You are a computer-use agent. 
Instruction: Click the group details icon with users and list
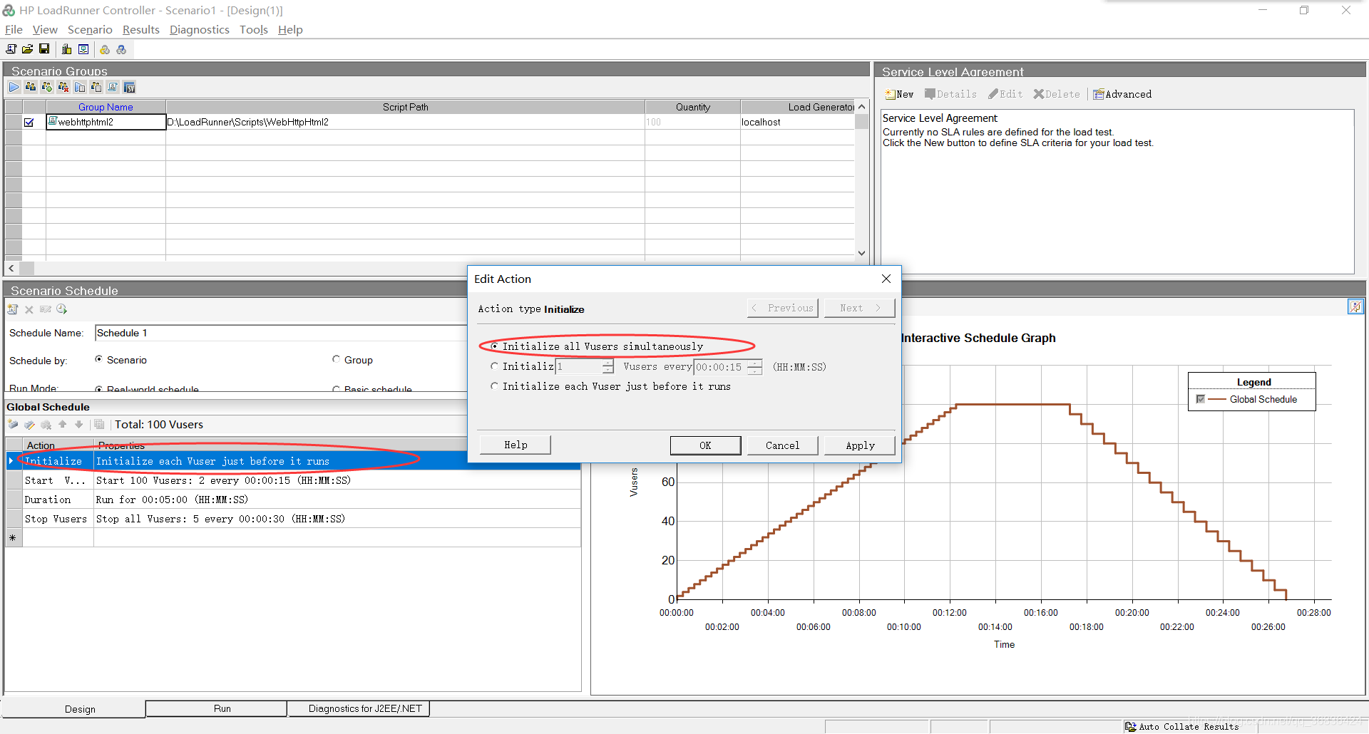pyautogui.click(x=96, y=87)
